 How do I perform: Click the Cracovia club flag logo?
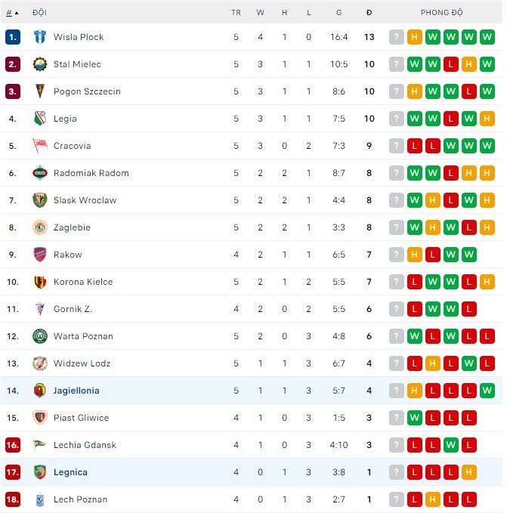pyautogui.click(x=40, y=146)
